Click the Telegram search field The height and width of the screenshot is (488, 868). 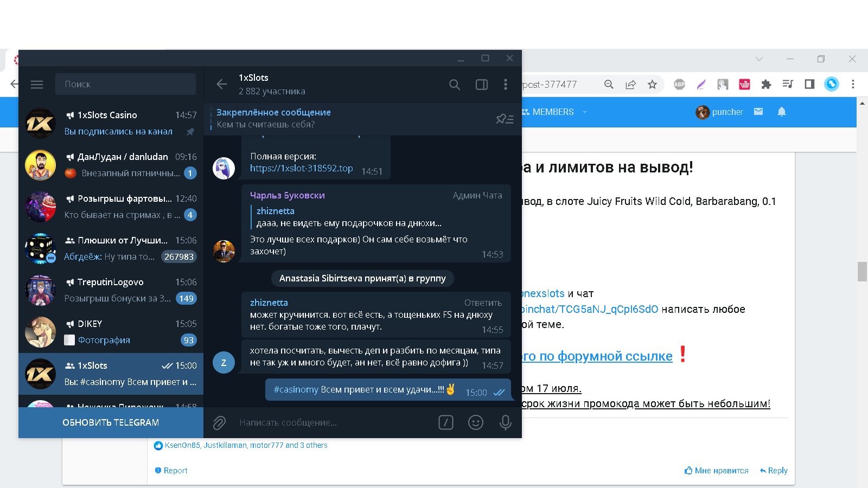[125, 84]
